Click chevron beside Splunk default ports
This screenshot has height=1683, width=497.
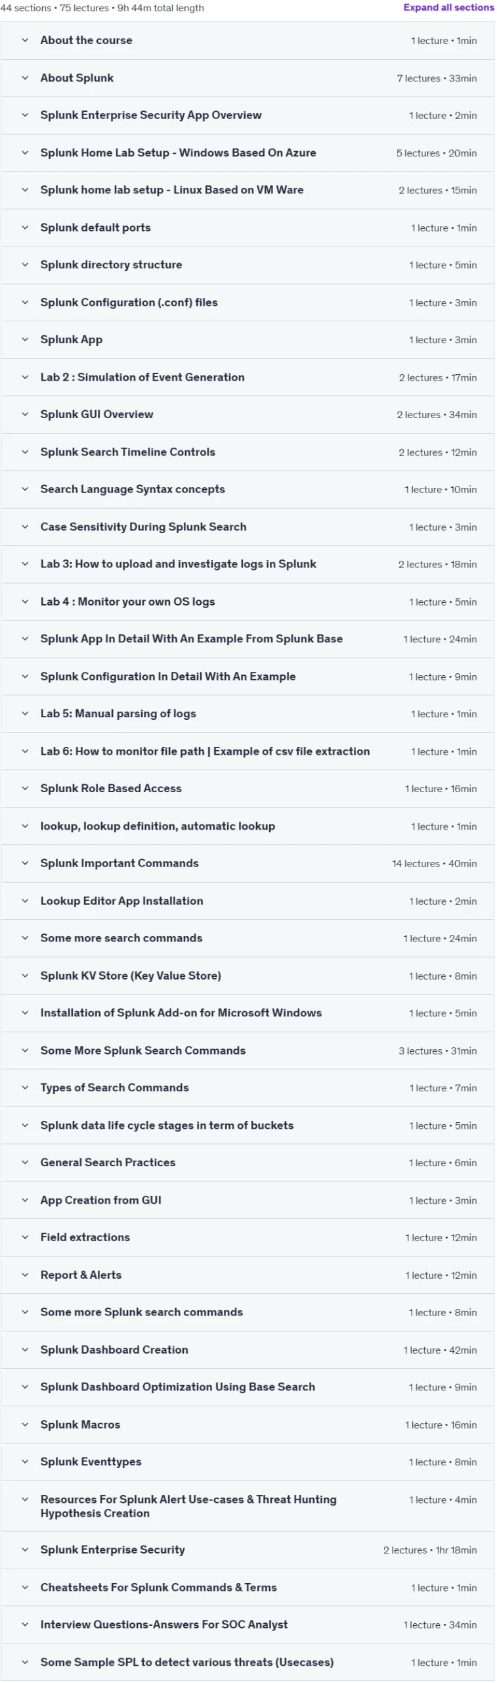tap(25, 227)
